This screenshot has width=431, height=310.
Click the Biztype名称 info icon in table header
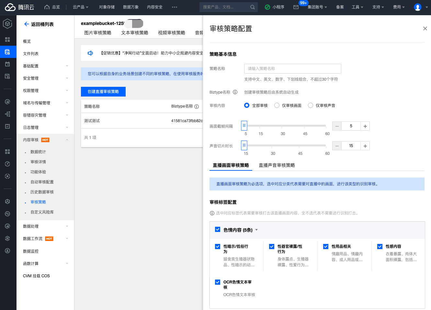pos(197,107)
